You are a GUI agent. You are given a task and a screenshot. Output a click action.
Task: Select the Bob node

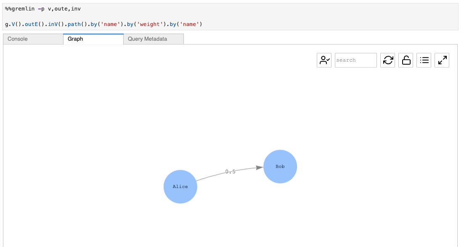point(280,166)
